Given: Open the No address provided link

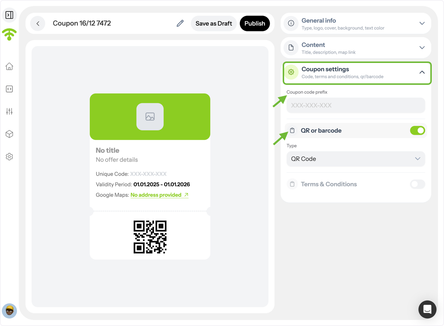Looking at the screenshot, I should click(159, 195).
